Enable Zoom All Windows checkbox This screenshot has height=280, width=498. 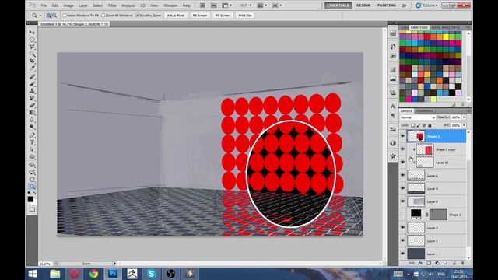coord(103,16)
